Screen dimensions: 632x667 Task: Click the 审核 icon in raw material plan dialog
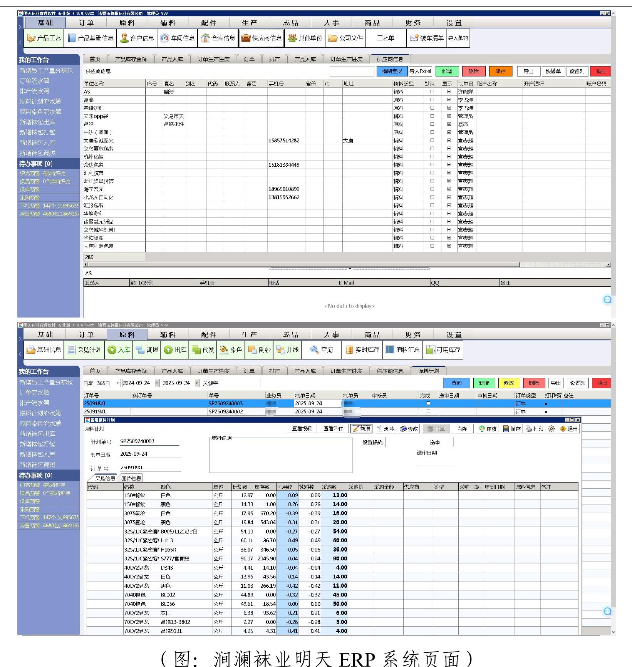click(488, 429)
